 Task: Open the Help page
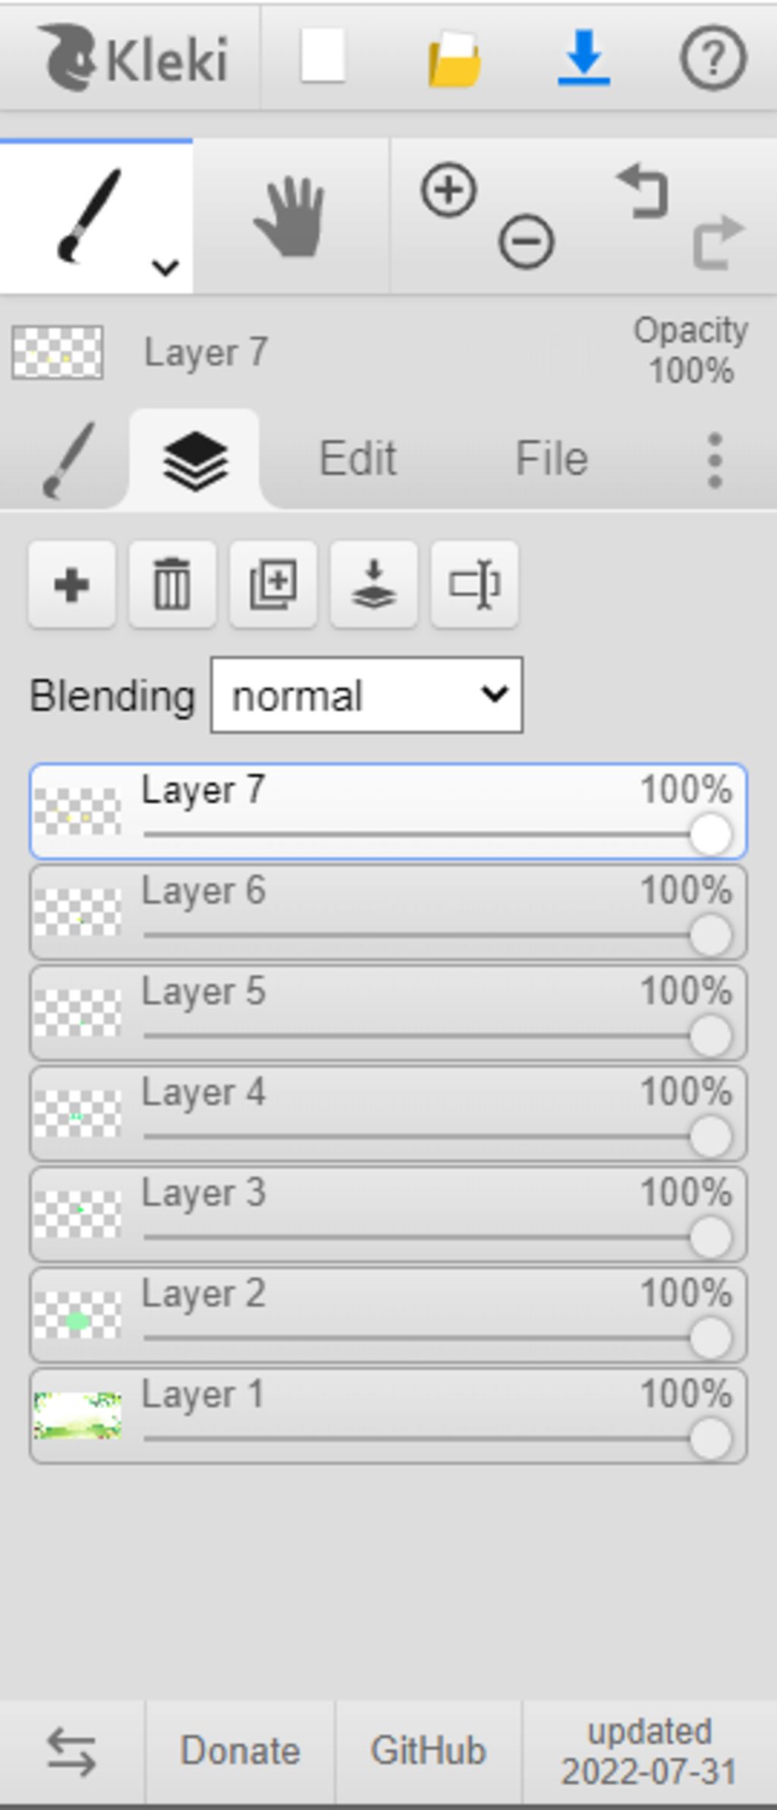click(712, 58)
